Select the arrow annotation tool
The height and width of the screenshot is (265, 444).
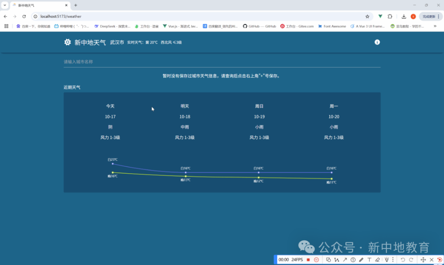pos(345,260)
